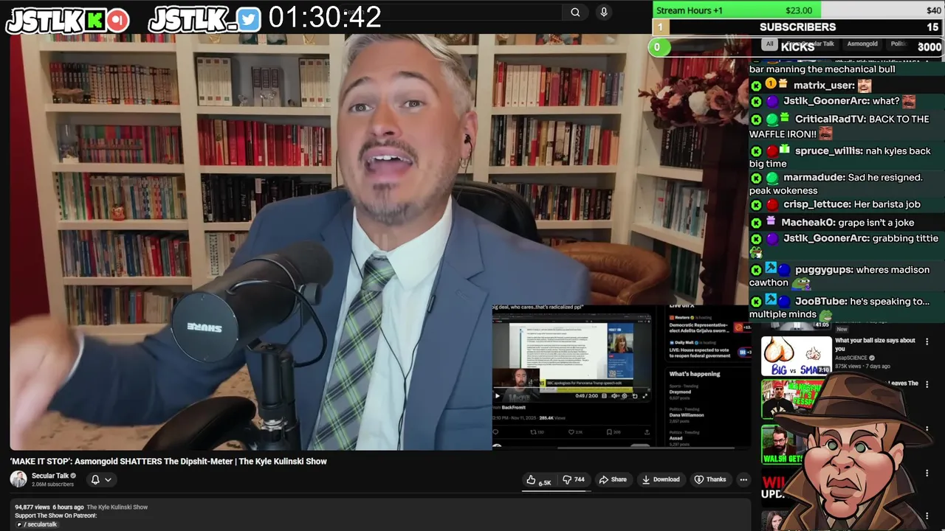Click chat username puggygups
This screenshot has height=531, width=945.
(824, 270)
